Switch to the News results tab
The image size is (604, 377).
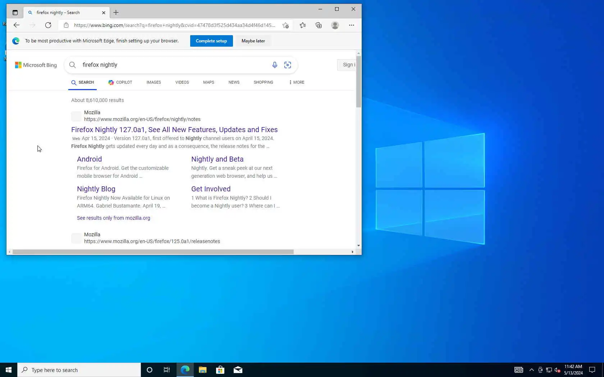pyautogui.click(x=234, y=82)
